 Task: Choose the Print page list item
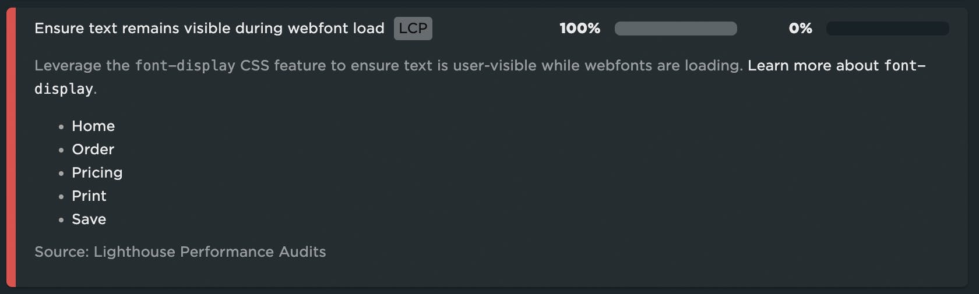tap(89, 196)
